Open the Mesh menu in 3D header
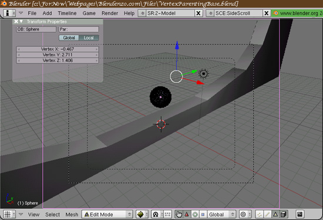The image size is (323, 220). [72, 215]
